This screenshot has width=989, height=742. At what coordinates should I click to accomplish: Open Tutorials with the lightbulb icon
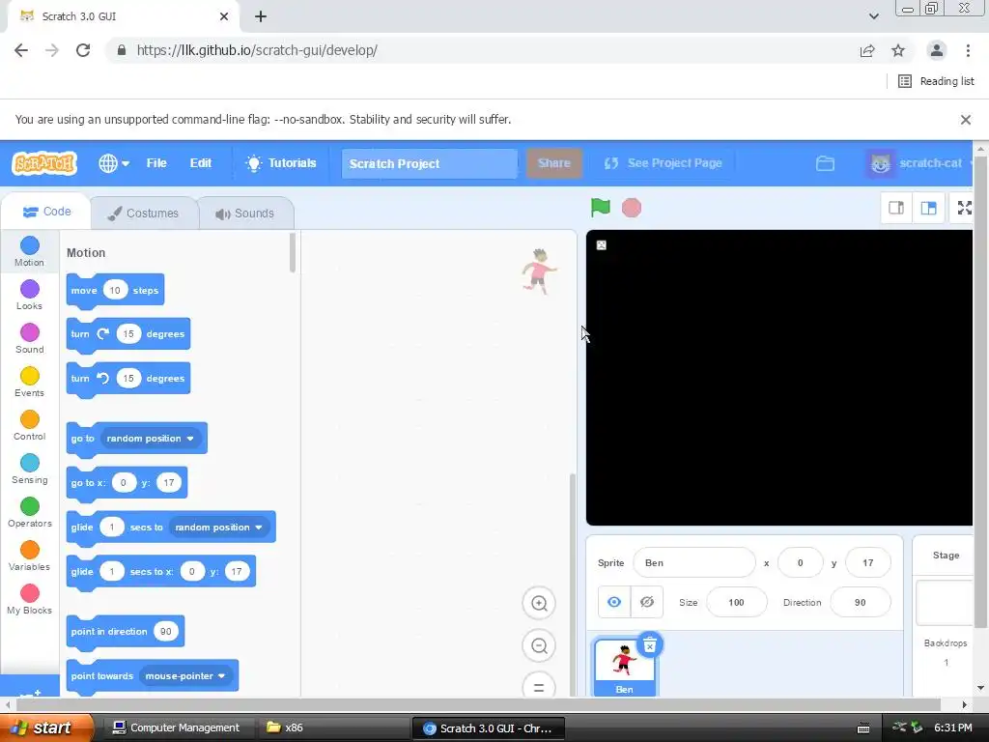pyautogui.click(x=281, y=162)
